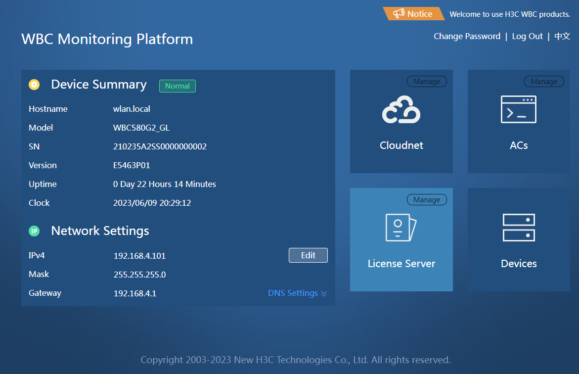
Task: Click the WBC Monitoring Platform title
Action: [x=107, y=39]
